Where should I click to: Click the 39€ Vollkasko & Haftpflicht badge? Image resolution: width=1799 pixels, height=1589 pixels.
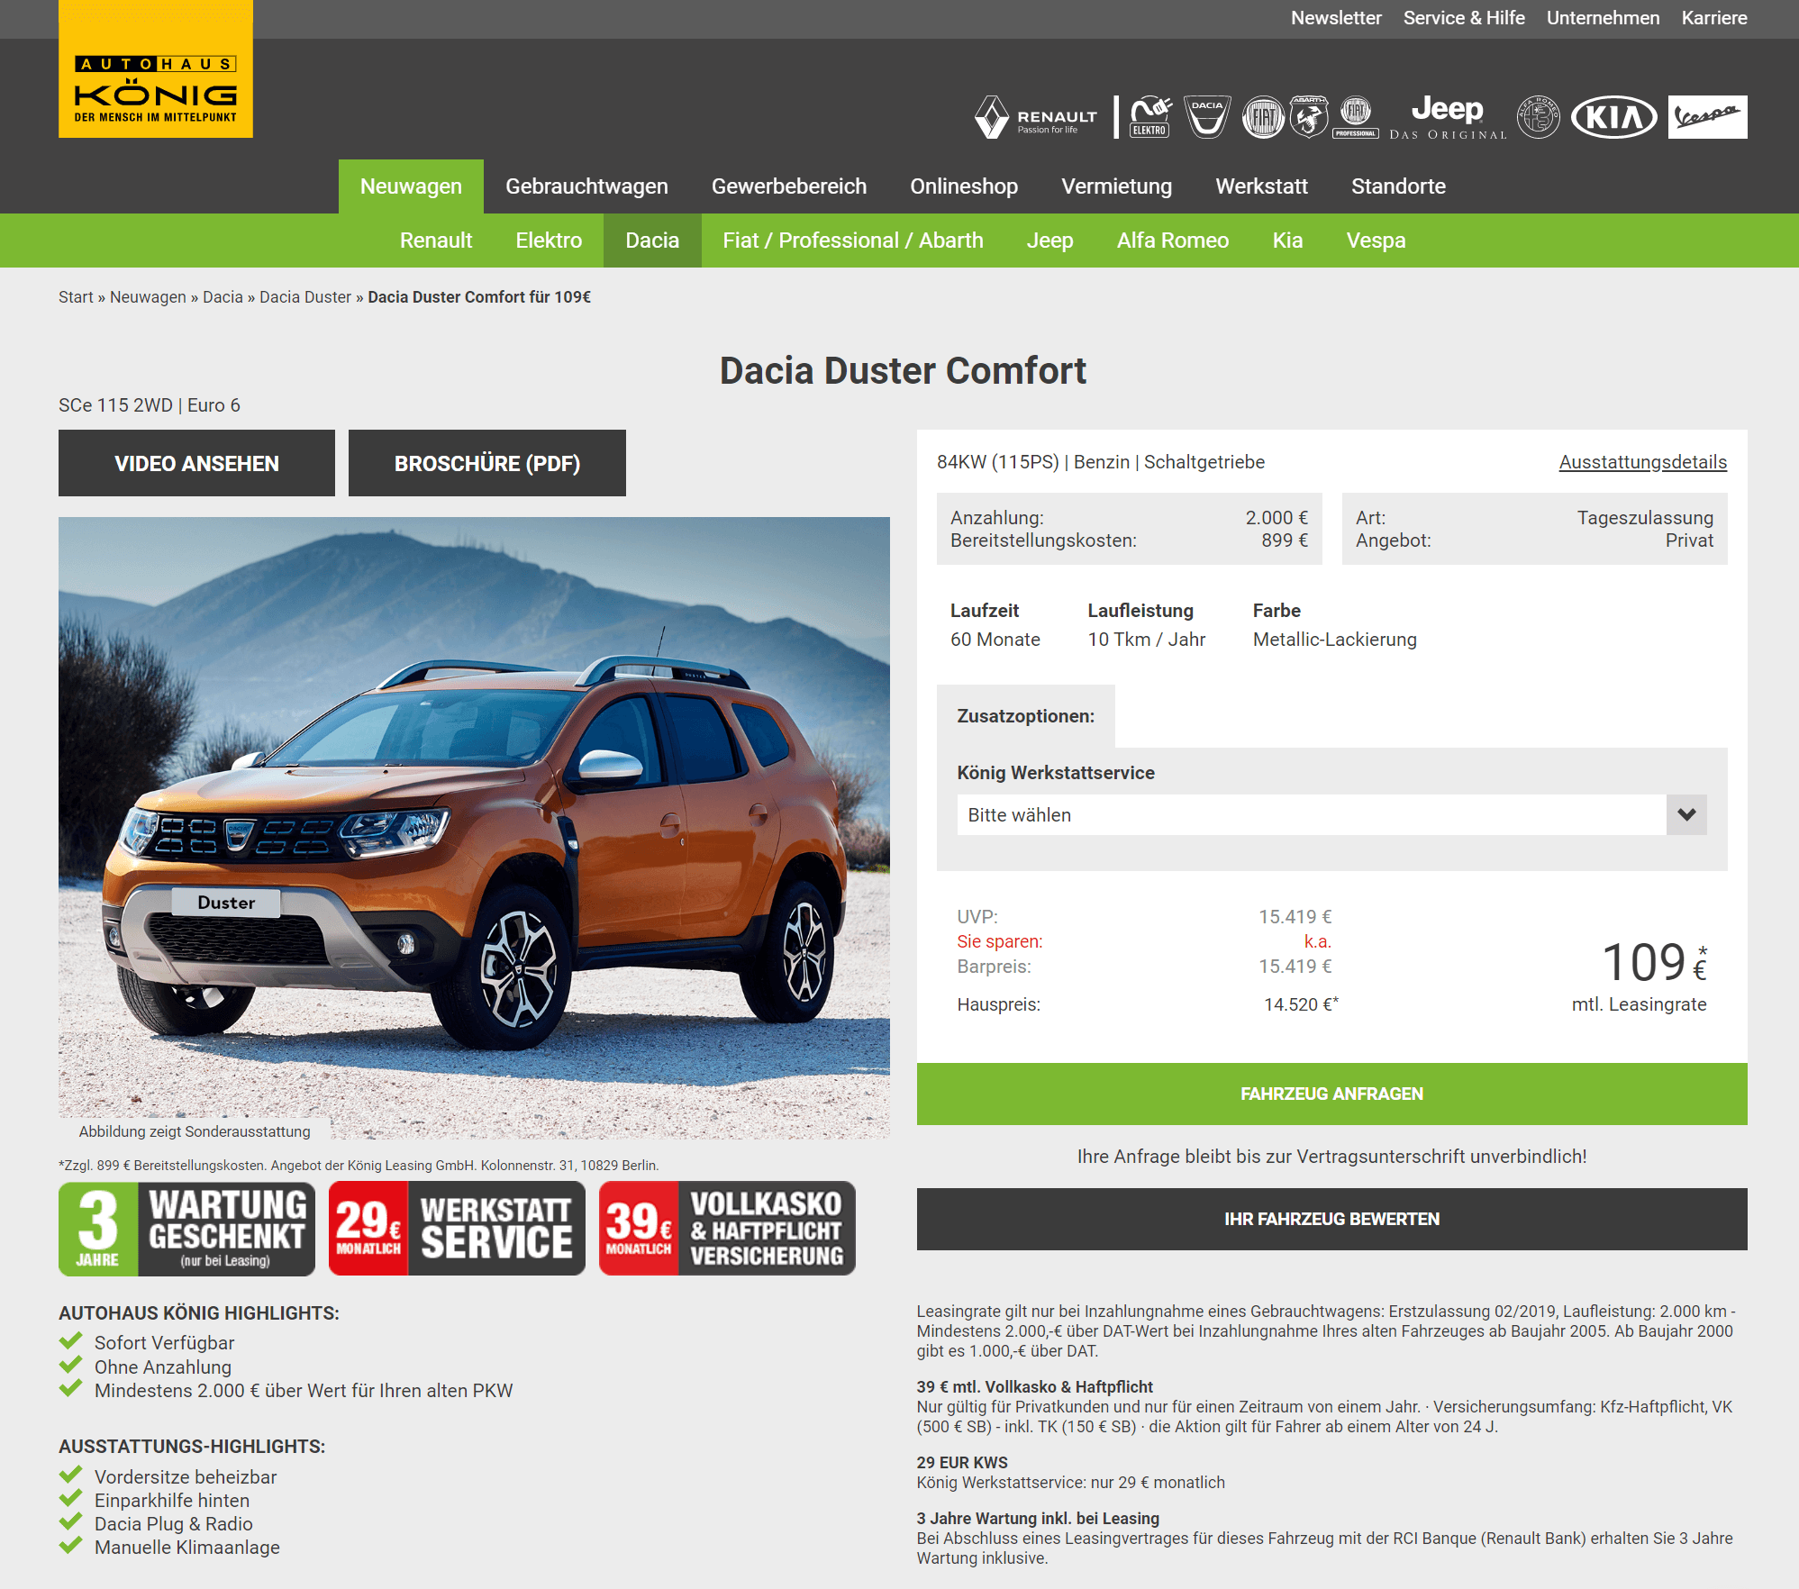727,1229
